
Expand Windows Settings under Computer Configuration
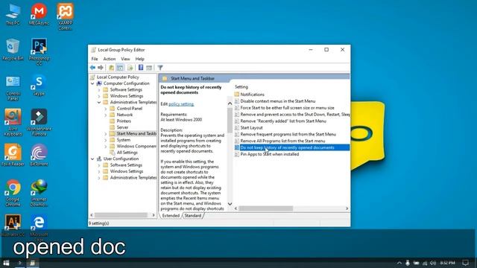point(99,96)
